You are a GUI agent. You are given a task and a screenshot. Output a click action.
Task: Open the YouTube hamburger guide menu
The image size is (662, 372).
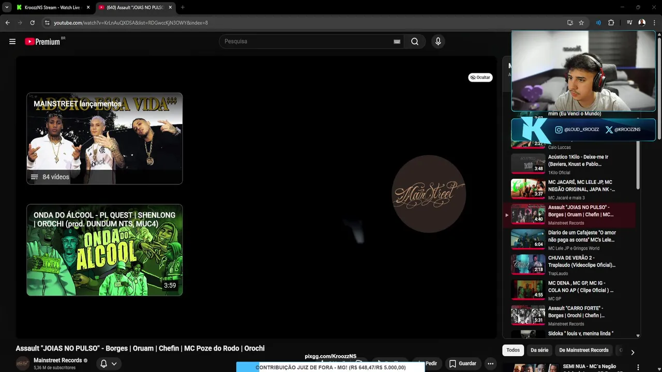pos(12,41)
